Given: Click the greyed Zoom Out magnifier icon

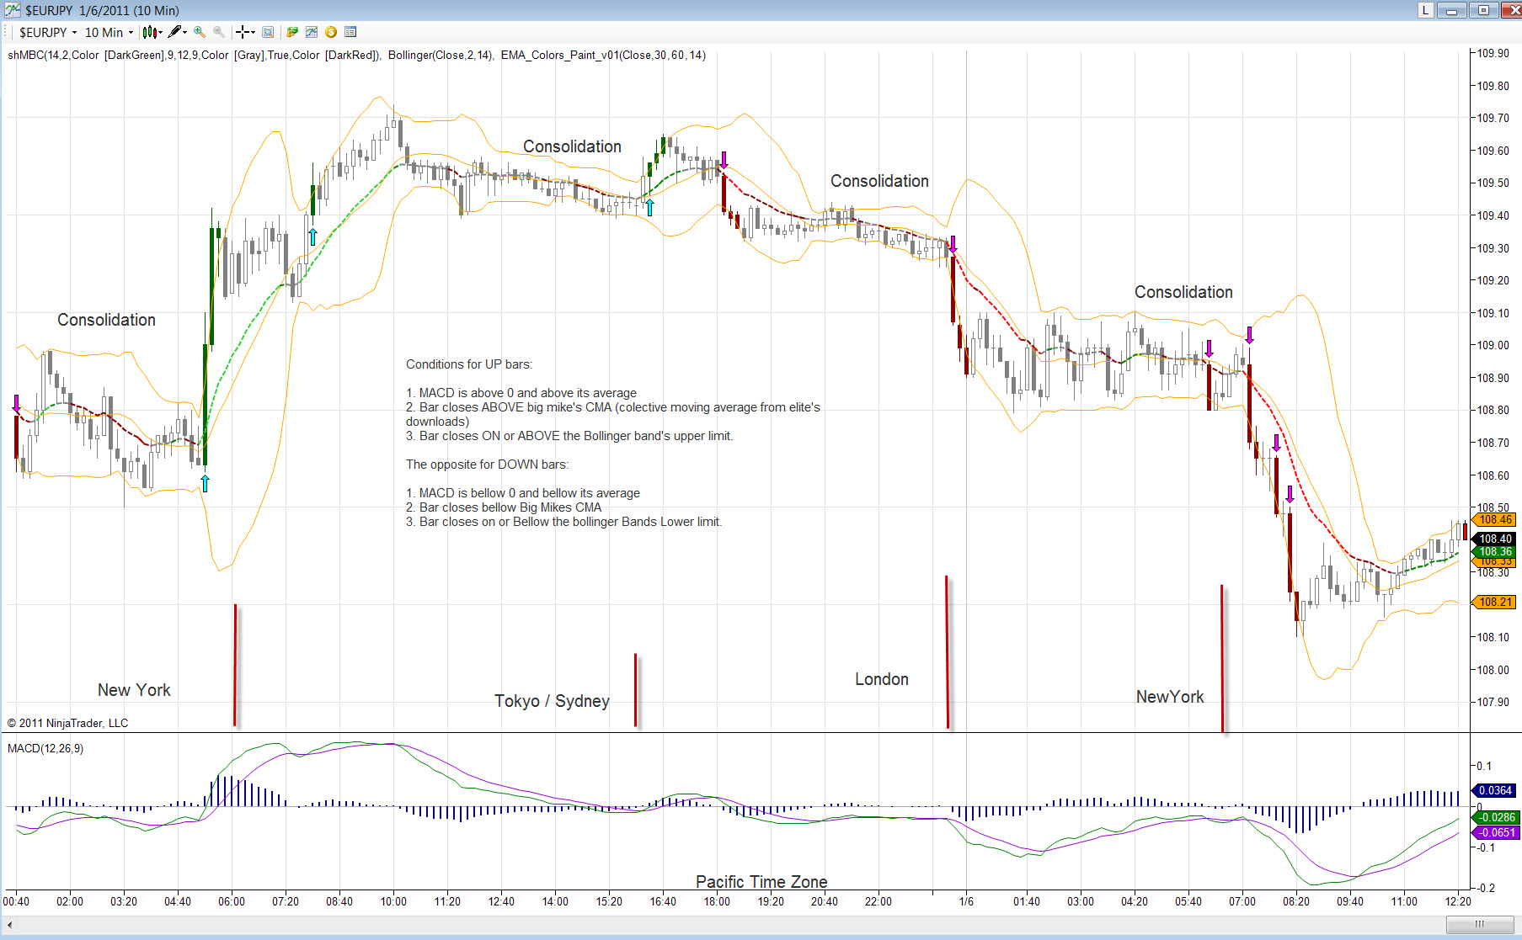Looking at the screenshot, I should [x=219, y=32].
